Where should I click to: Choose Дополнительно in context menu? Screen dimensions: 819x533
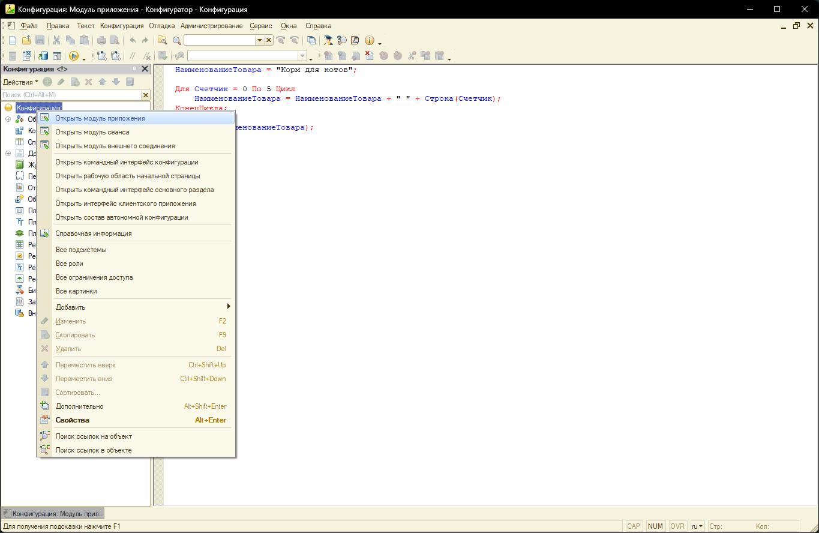point(136,406)
